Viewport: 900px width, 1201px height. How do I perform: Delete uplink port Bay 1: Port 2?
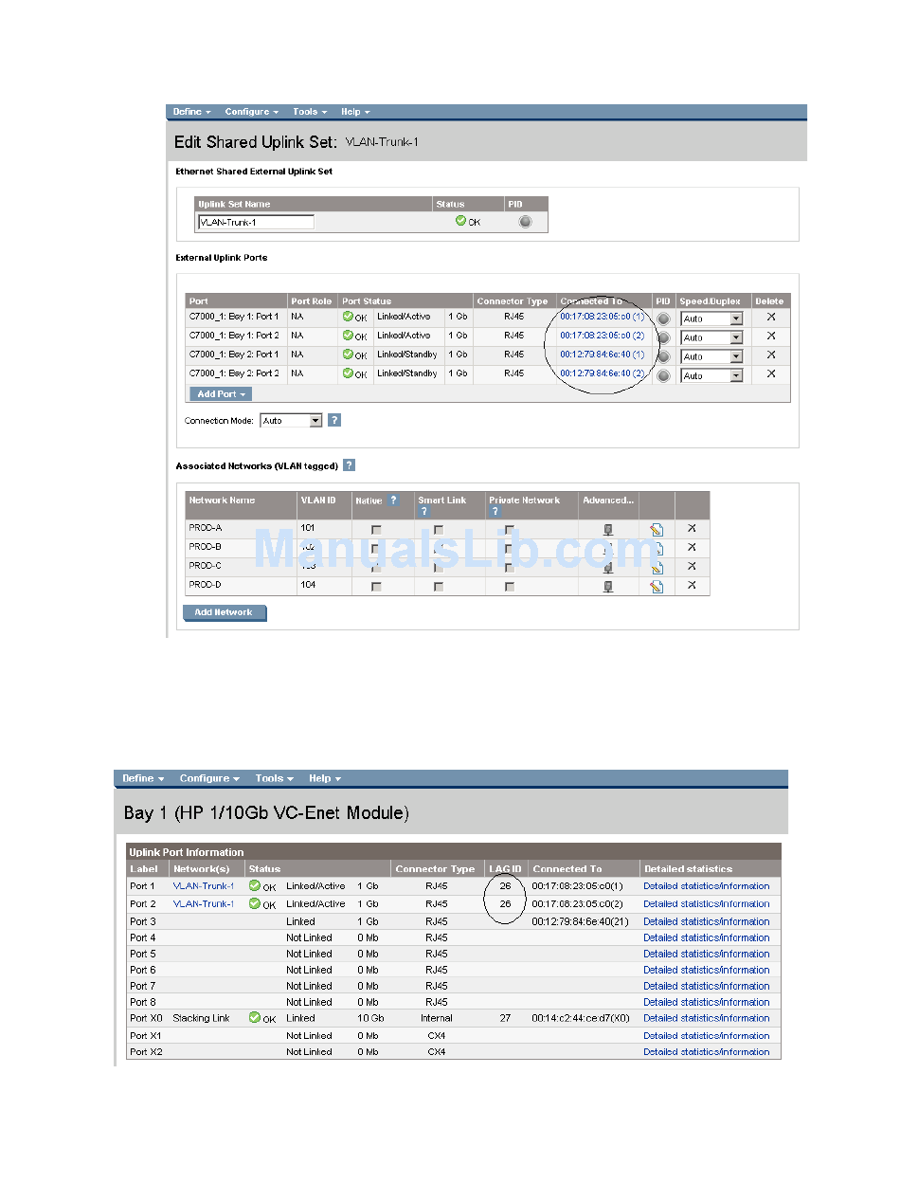click(x=771, y=336)
